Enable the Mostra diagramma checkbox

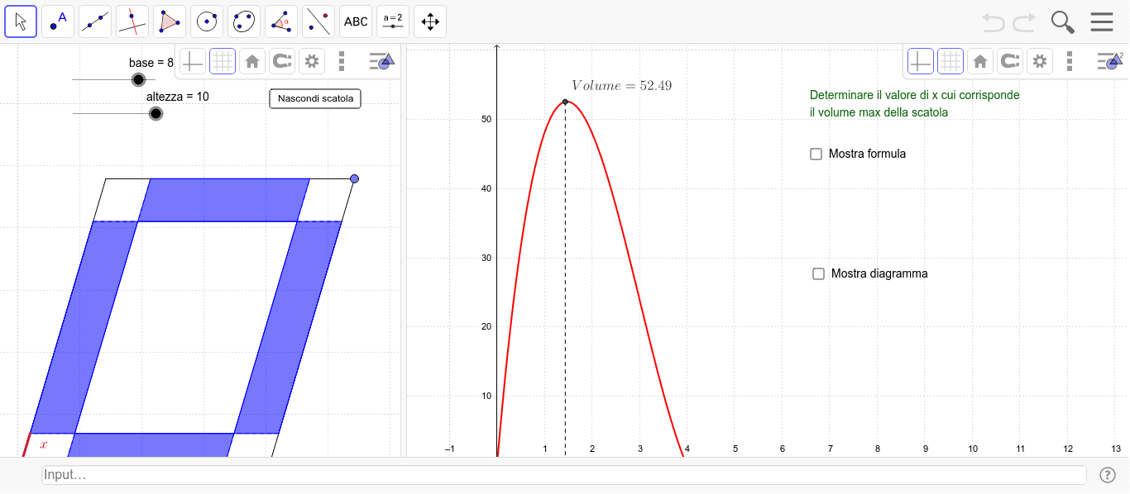coord(819,273)
